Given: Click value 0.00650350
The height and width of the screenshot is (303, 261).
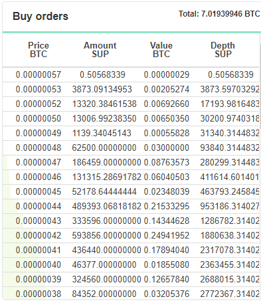Looking at the screenshot, I should pyautogui.click(x=167, y=118).
